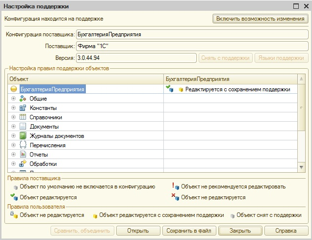This screenshot has height=240, width=312.
Task: Expand the Отчеты tree node
Action: coord(13,155)
